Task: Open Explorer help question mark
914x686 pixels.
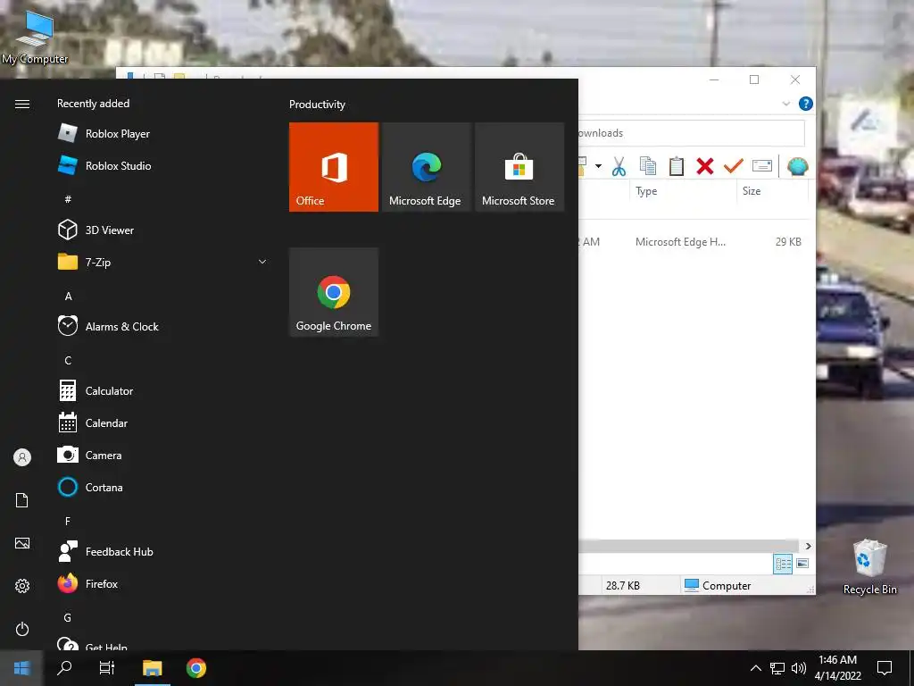Action: pos(806,104)
